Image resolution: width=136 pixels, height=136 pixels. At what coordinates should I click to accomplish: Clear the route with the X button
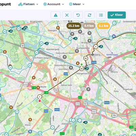point(67,15)
